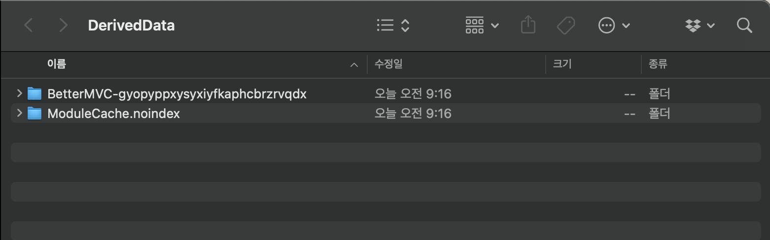Screen dimensions: 770x240
Task: Sort by the 종류 column header
Action: tap(659, 64)
